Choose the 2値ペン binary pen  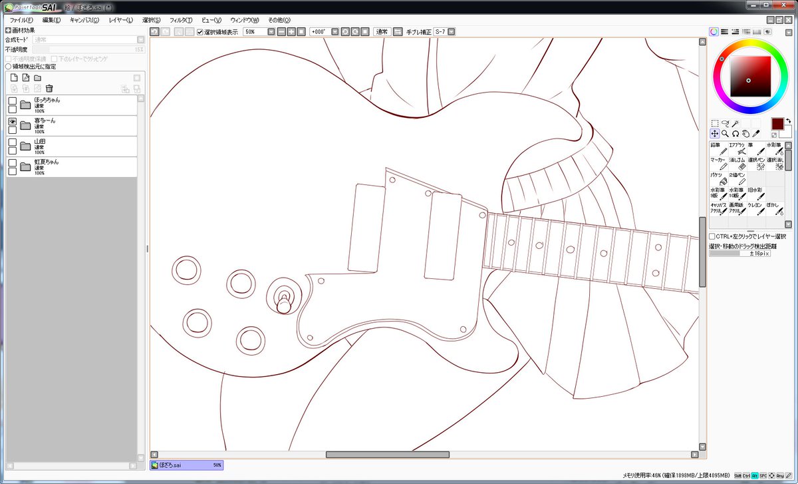[x=737, y=179]
